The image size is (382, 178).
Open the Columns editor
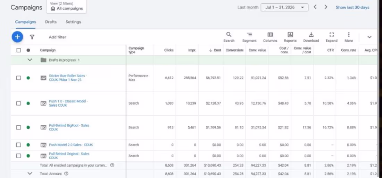pyautogui.click(x=270, y=37)
